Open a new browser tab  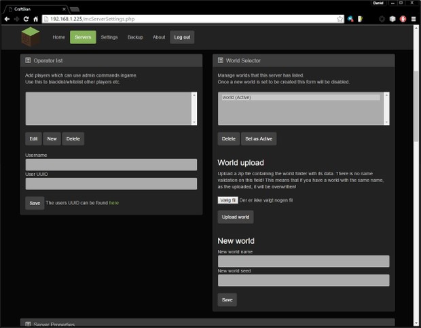(75, 9)
